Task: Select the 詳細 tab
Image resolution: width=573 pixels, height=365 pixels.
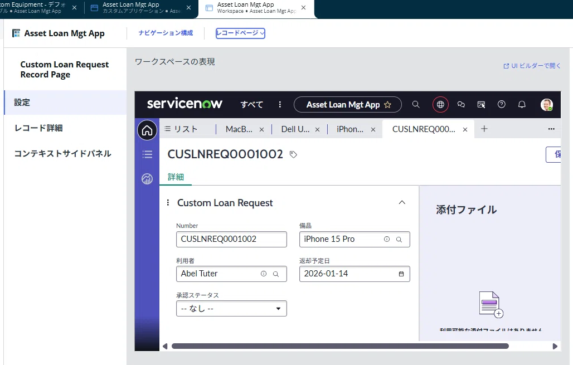Action: [176, 177]
